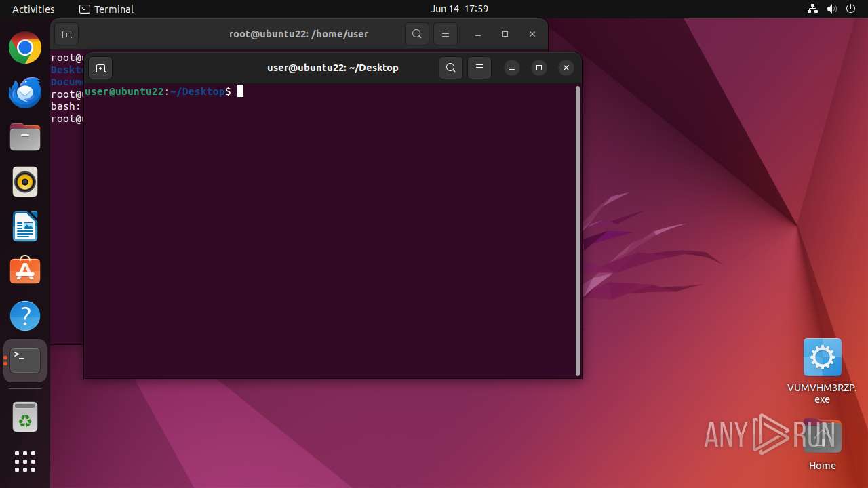Minimize the user@ubuntu22 terminal window
The width and height of the screenshot is (868, 488).
(x=512, y=68)
